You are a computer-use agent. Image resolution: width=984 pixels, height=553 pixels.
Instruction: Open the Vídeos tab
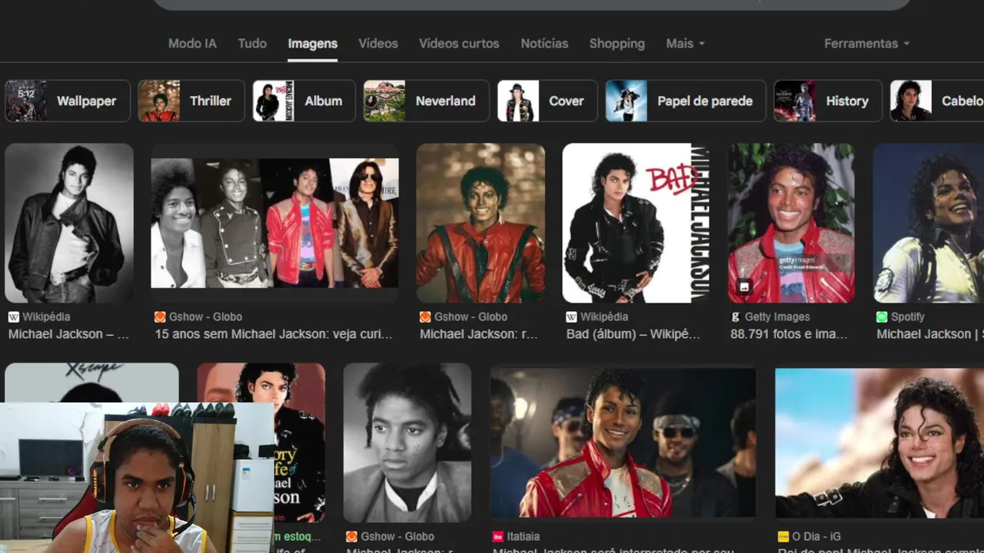pyautogui.click(x=378, y=44)
